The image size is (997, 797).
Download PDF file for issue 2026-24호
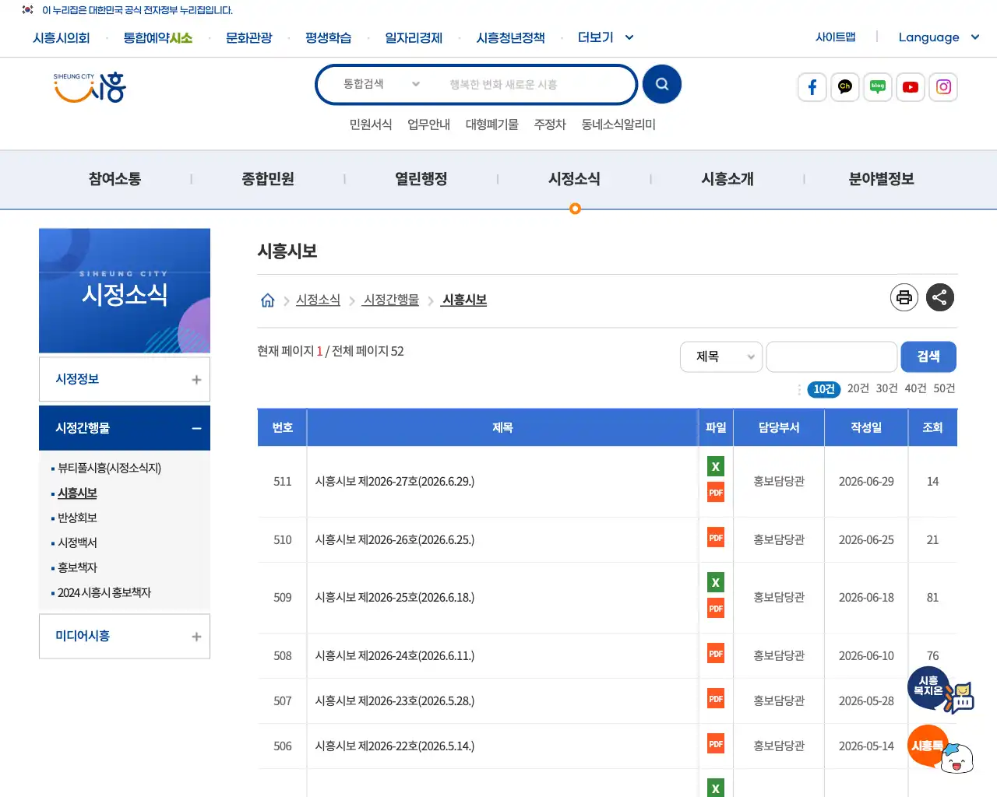[x=716, y=654]
